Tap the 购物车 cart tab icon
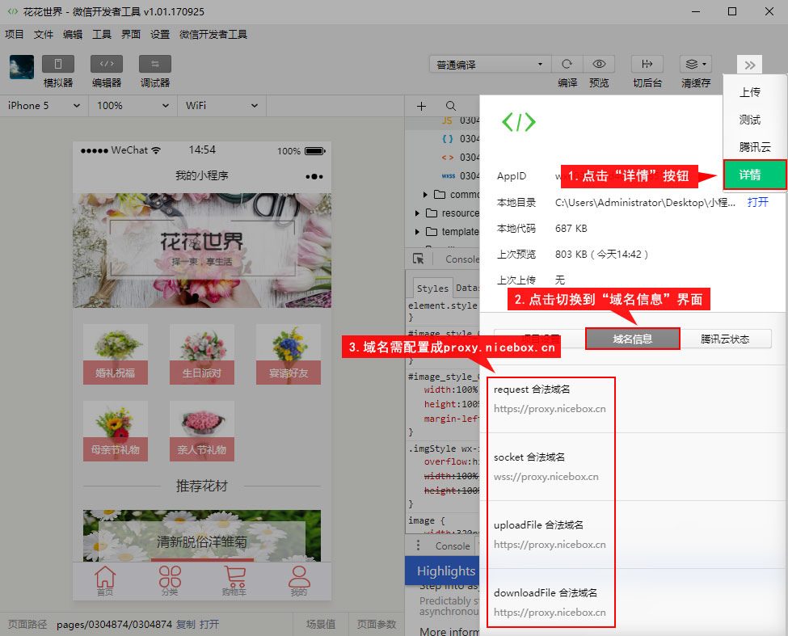 (x=235, y=577)
